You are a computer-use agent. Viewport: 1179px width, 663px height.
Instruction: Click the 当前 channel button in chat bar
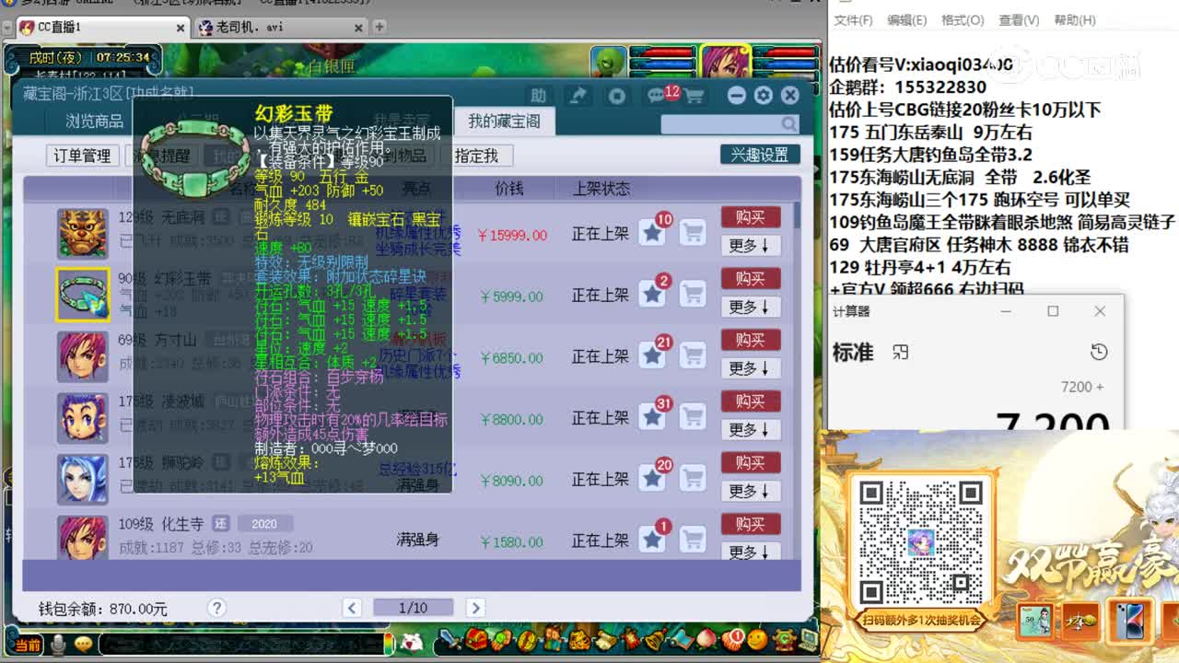tap(28, 645)
